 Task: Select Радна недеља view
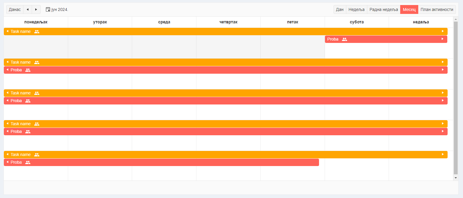coord(384,9)
